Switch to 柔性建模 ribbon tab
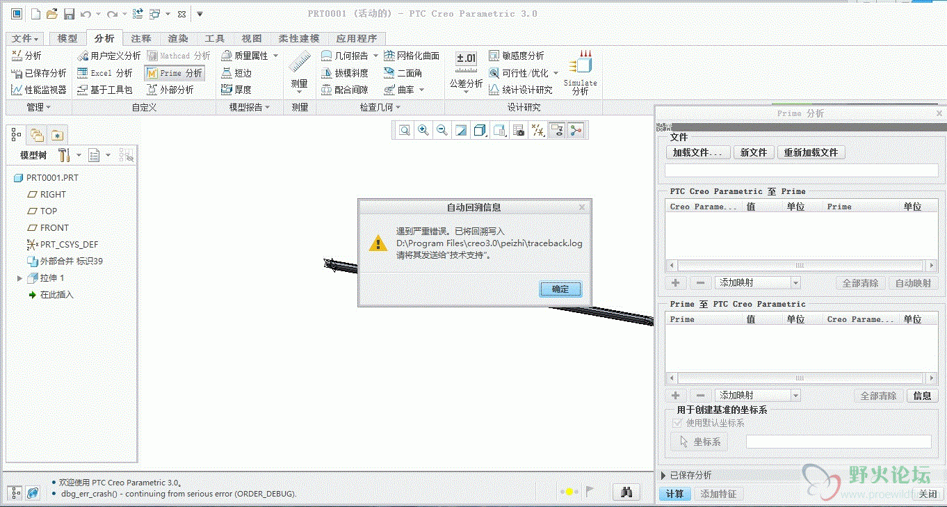This screenshot has height=507, width=947. coord(299,38)
